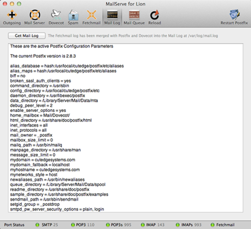Click the queue_directory line
This screenshot has height=229, width=251.
[x=58, y=184]
